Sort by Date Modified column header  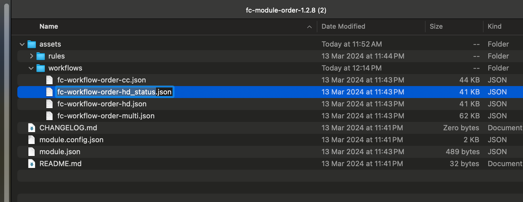tap(343, 27)
